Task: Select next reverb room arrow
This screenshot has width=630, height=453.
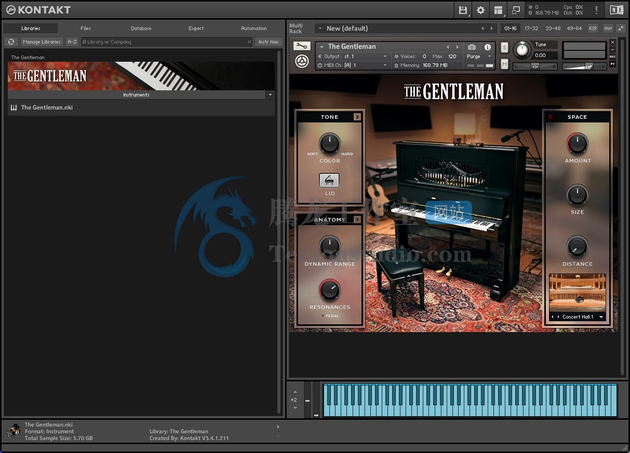Action: [559, 317]
